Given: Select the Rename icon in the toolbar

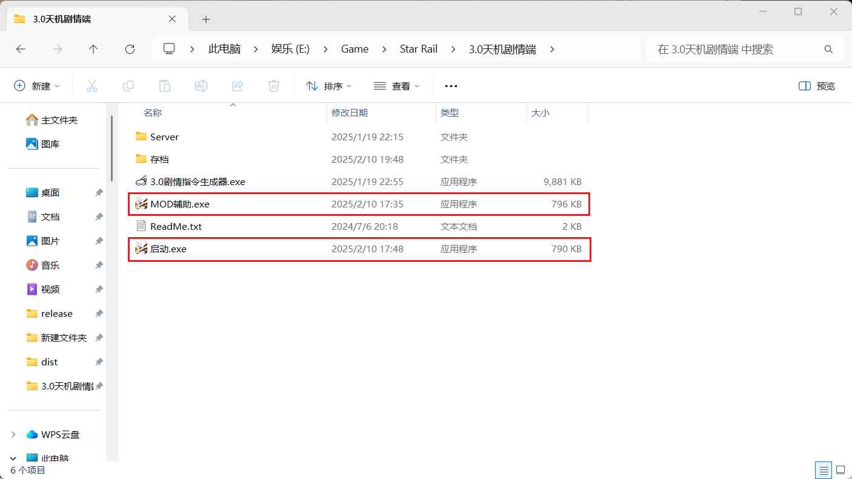Looking at the screenshot, I should (x=201, y=85).
